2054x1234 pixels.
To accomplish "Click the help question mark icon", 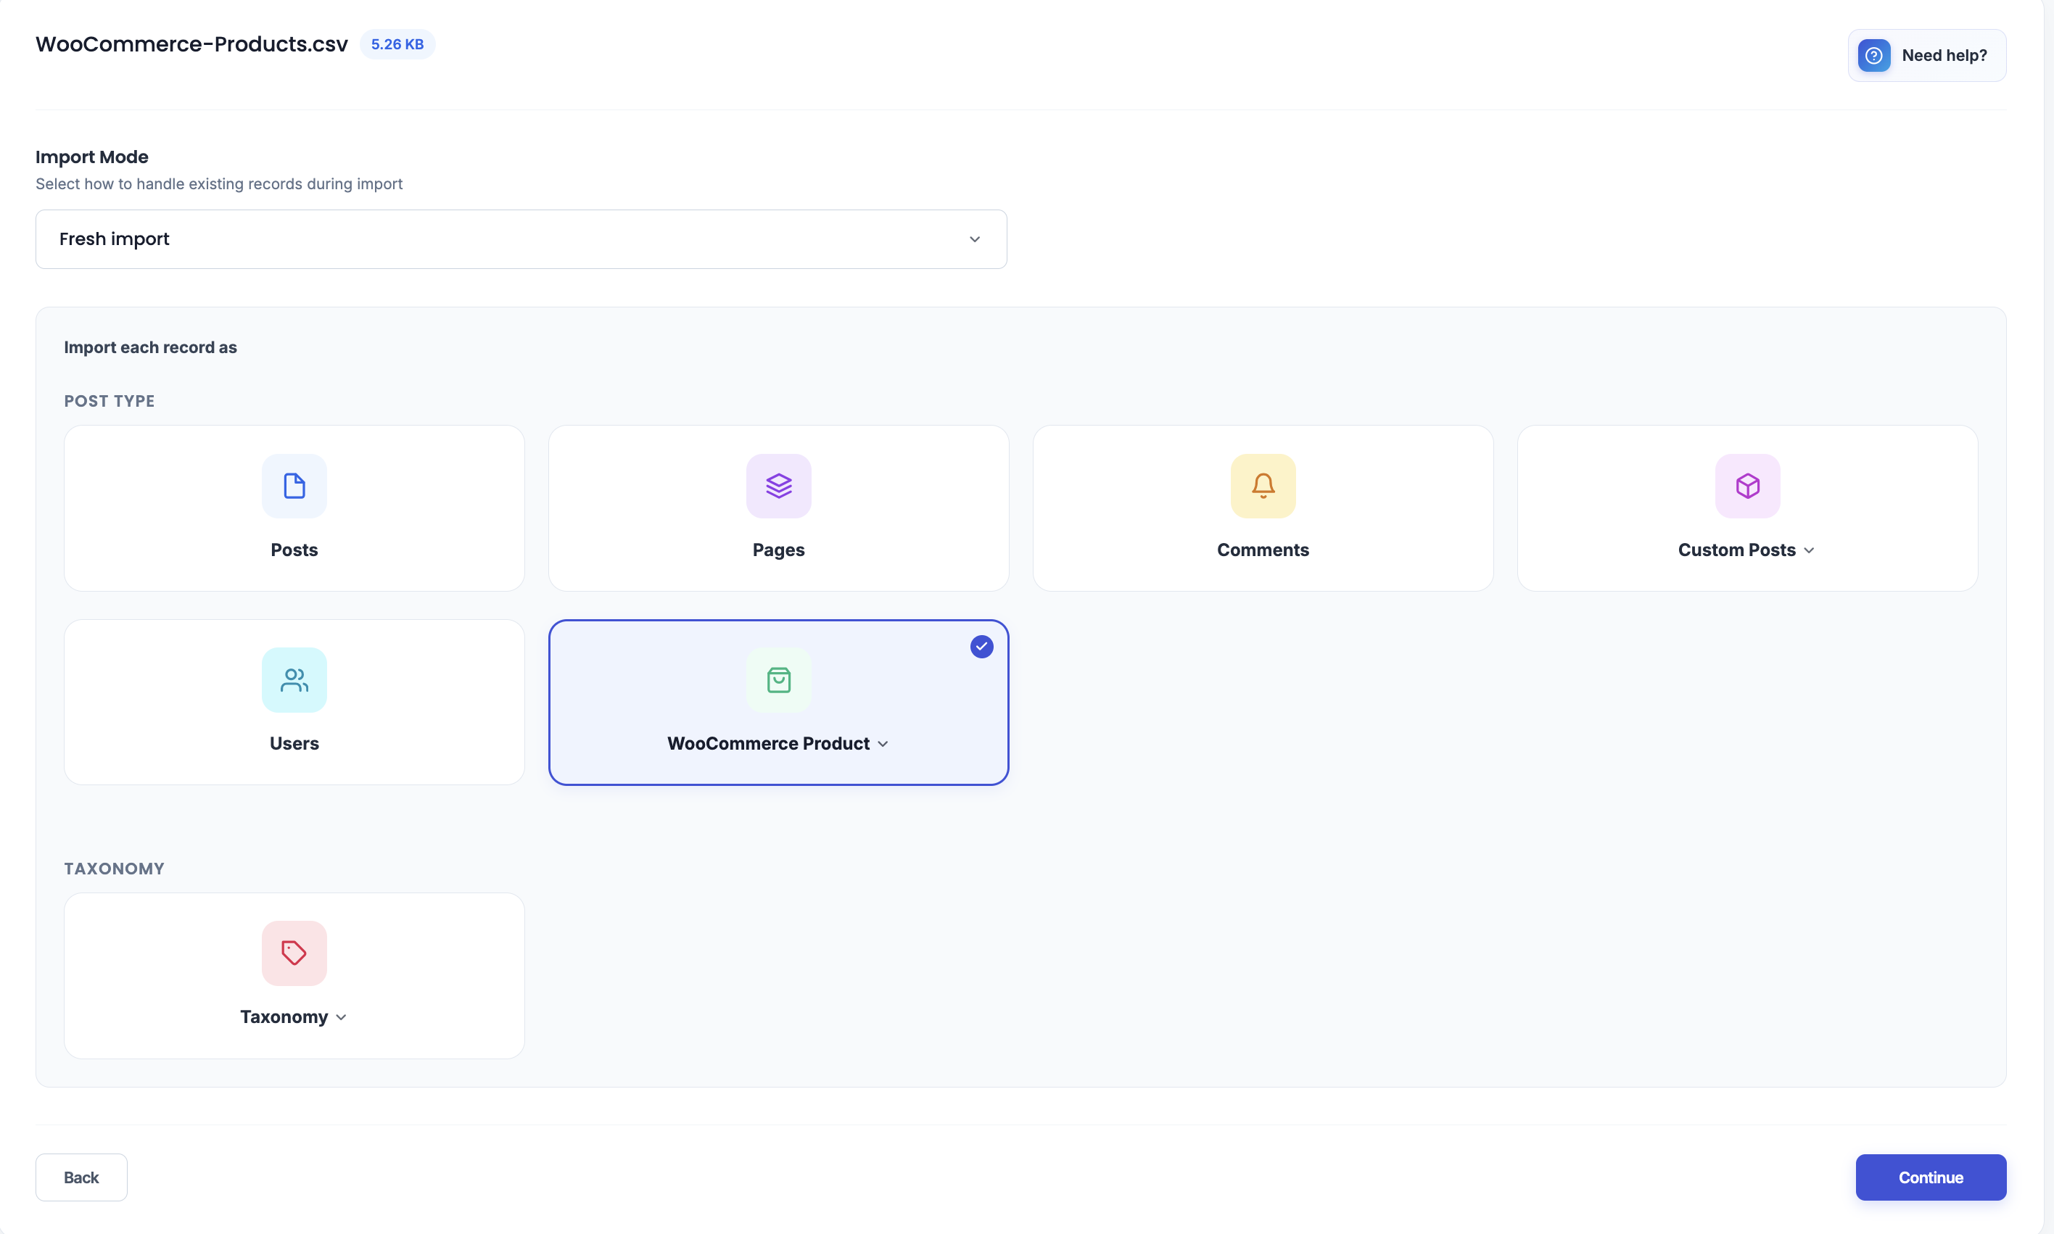I will pyautogui.click(x=1873, y=56).
